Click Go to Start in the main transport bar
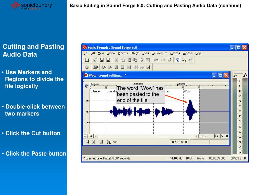The width and height of the screenshot is (261, 195). coord(129,67)
